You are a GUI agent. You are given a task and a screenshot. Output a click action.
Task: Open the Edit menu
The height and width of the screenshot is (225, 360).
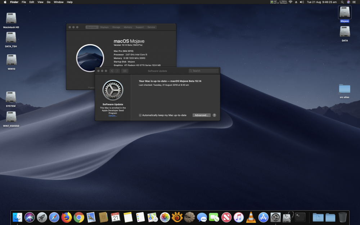(x=32, y=2)
